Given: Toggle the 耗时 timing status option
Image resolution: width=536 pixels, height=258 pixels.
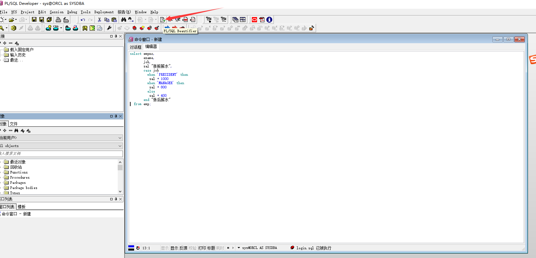Looking at the screenshot, I should coord(220,248).
